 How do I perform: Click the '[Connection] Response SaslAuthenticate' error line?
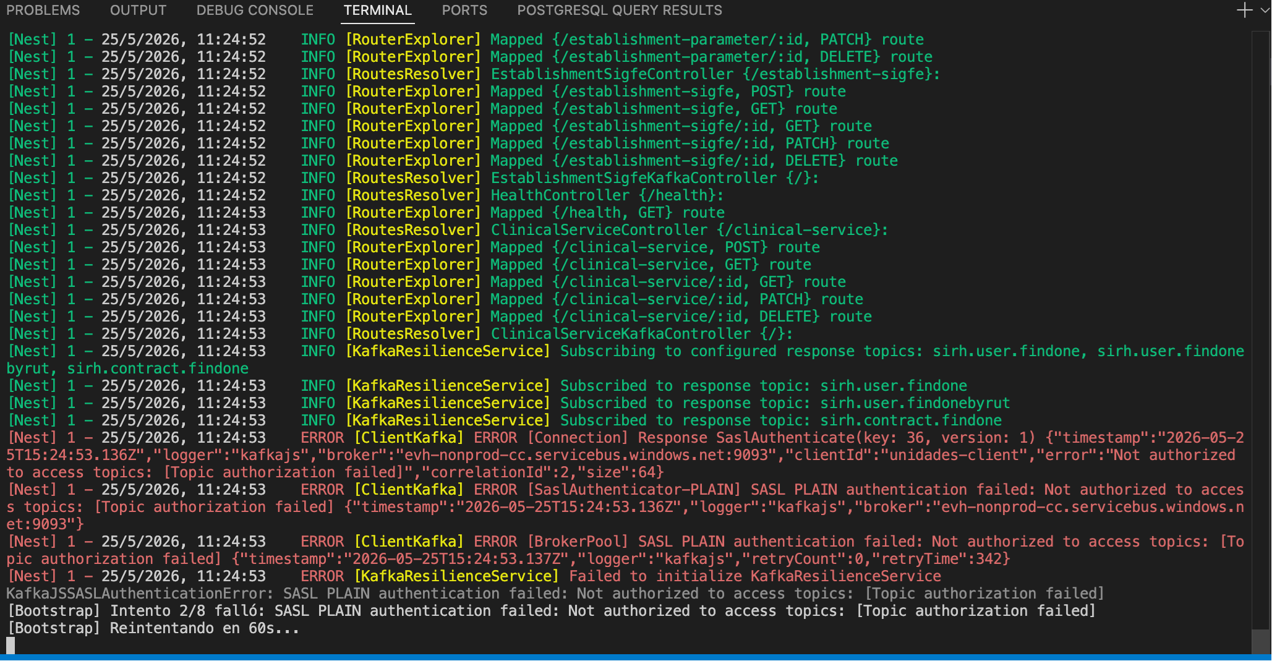(626, 455)
